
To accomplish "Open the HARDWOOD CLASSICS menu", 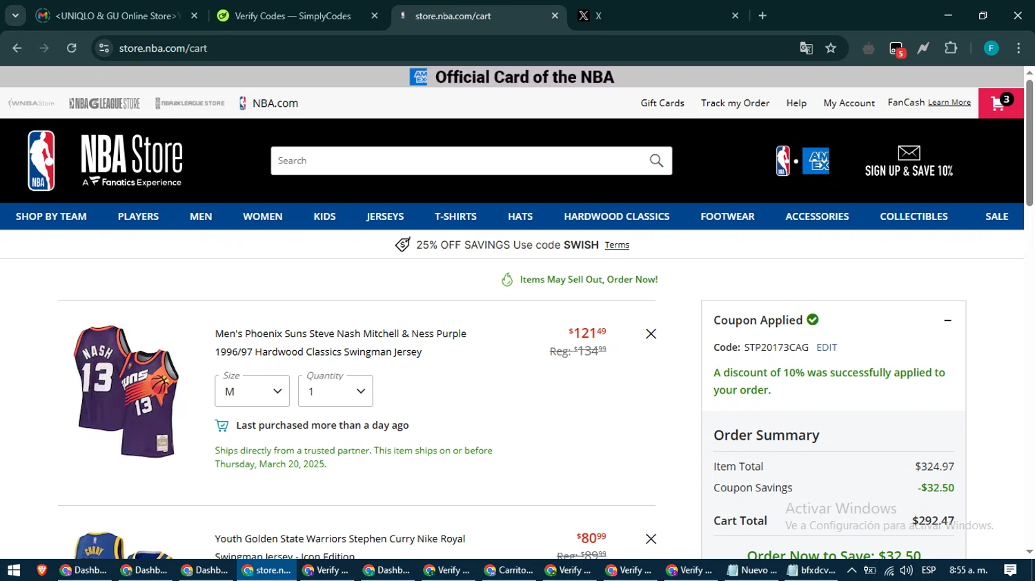I will click(x=617, y=216).
